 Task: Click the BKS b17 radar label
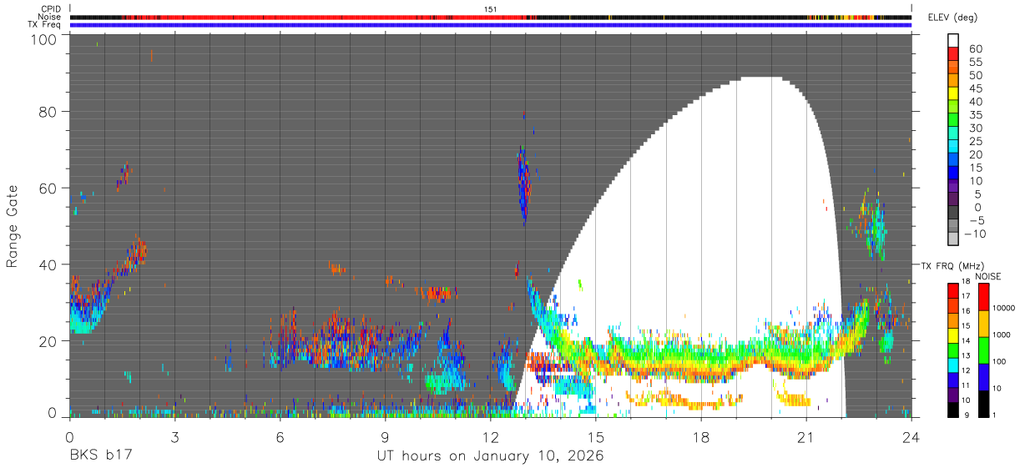click(100, 456)
